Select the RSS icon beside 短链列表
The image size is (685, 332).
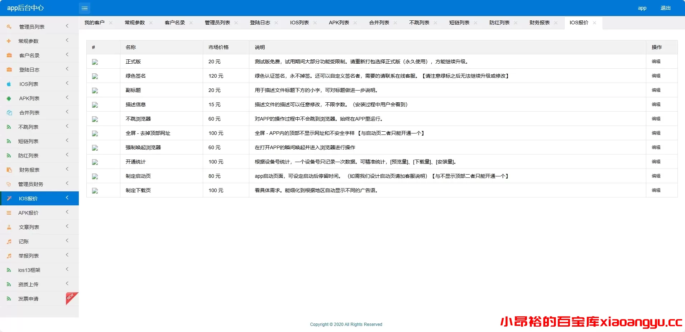coord(9,141)
